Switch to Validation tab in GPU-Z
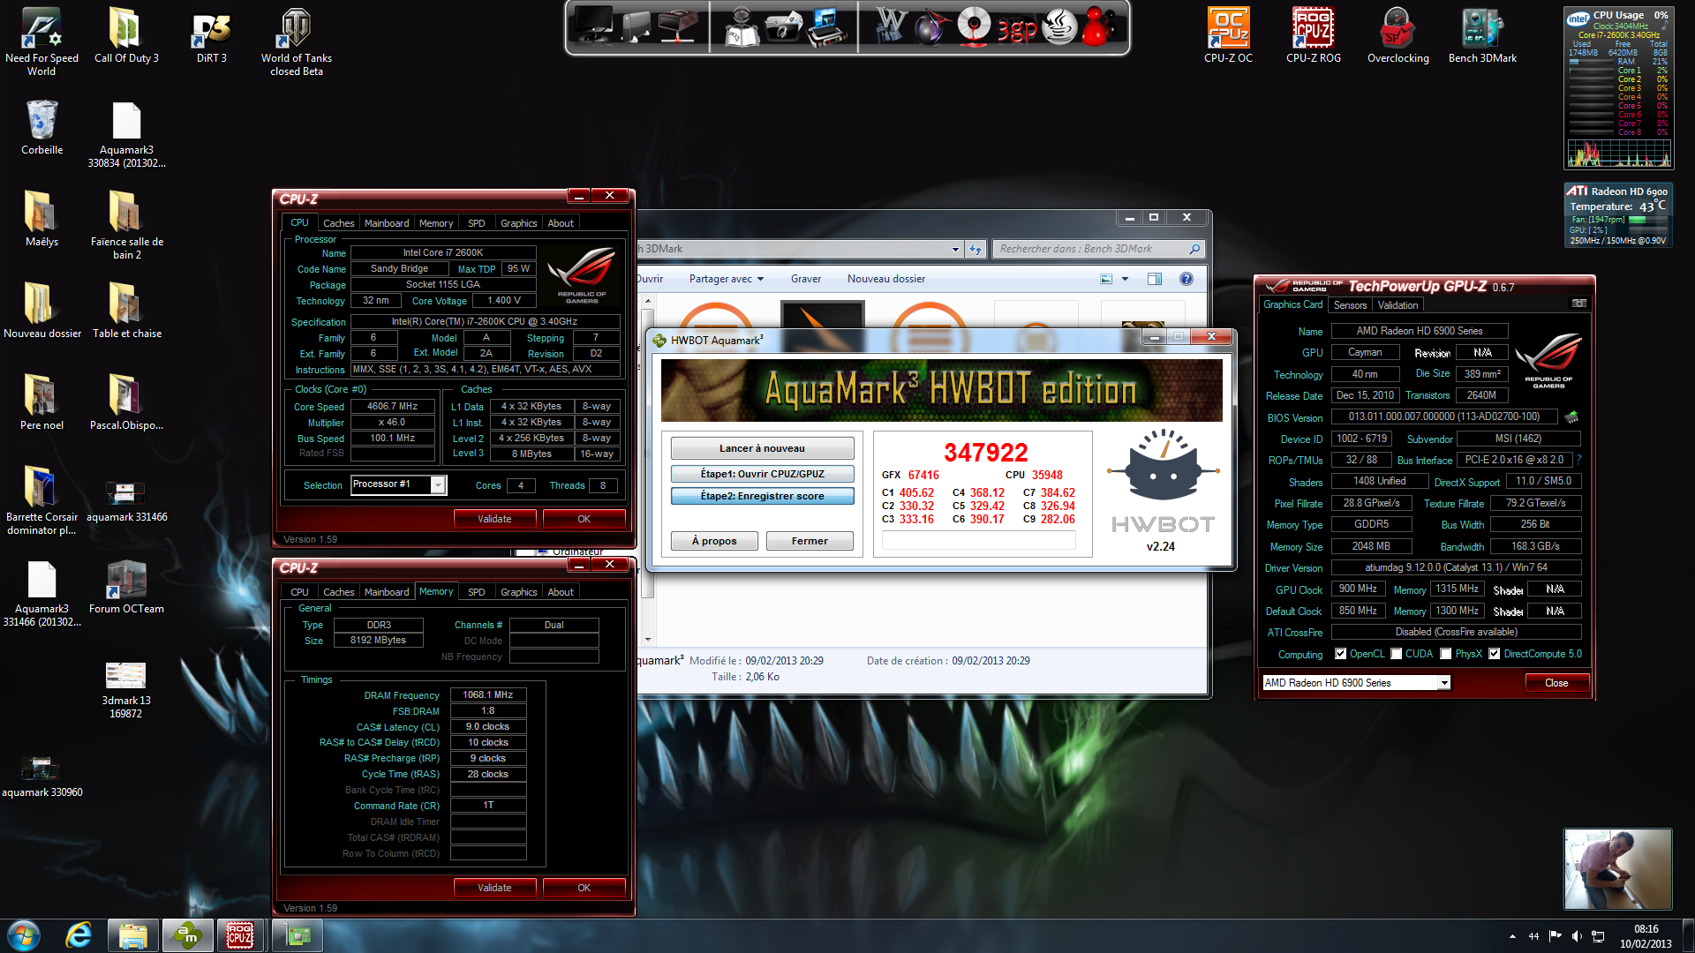1695x953 pixels. (x=1397, y=305)
